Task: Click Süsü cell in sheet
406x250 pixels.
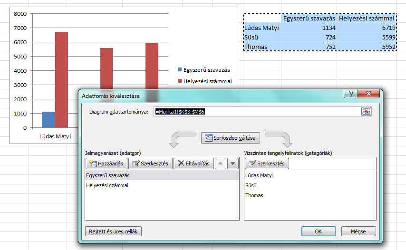Action: click(x=262, y=37)
